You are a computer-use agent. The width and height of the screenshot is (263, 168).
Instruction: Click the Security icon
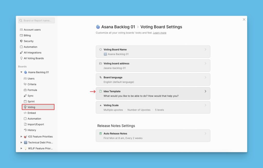pos(21,41)
